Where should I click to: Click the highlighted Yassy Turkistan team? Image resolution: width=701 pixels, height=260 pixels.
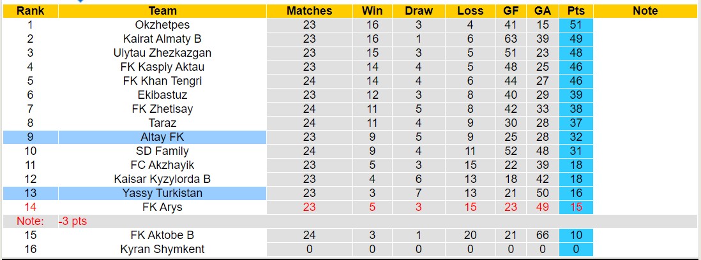pos(162,193)
